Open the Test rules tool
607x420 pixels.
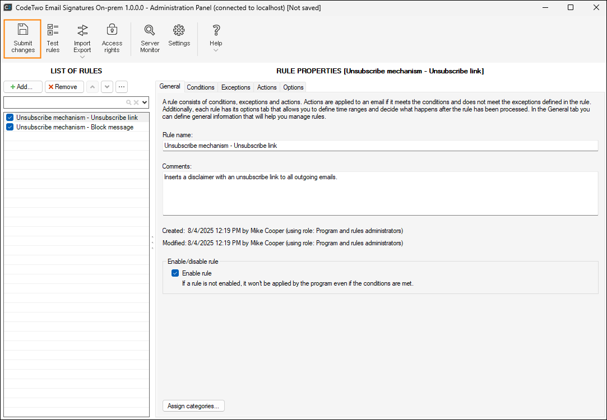point(53,39)
